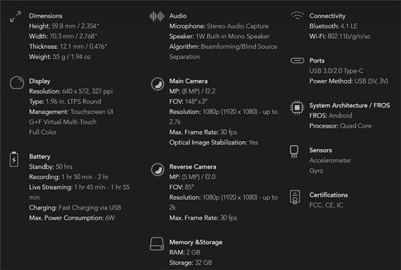Click the Battery charging icon
The image size is (401, 270).
click(x=15, y=159)
